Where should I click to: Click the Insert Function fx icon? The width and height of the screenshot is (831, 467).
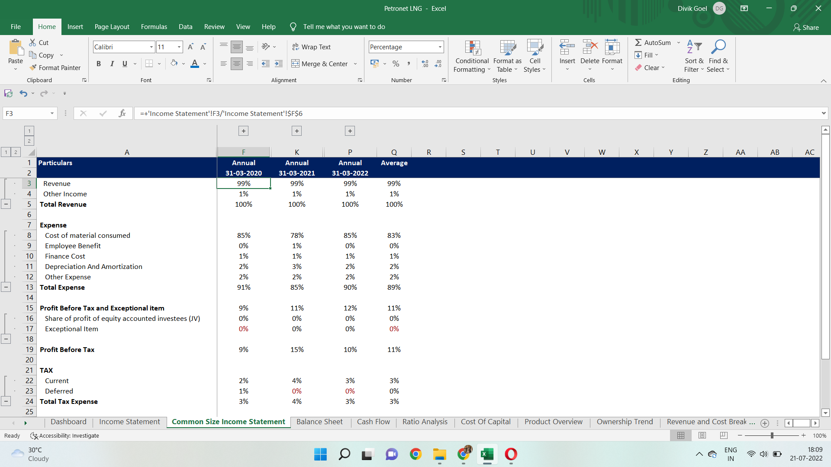coord(122,113)
